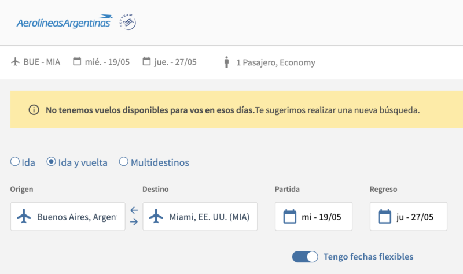Click the passenger icon in summary bar
The width and height of the screenshot is (463, 274).
pos(227,62)
